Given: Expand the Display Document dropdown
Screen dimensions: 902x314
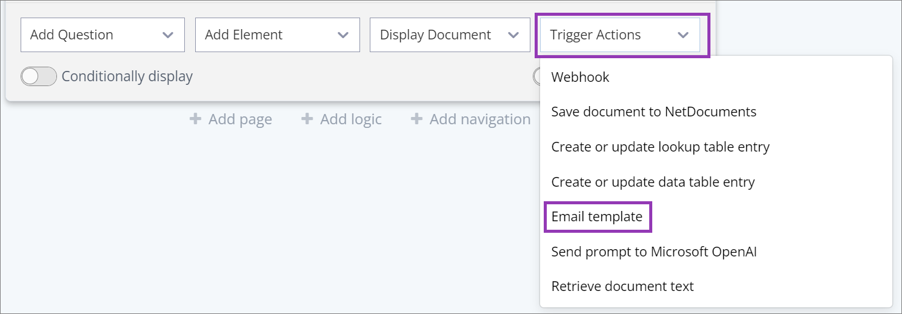Looking at the screenshot, I should (450, 35).
